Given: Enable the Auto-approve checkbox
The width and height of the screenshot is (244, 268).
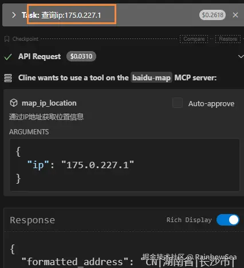Looking at the screenshot, I should 178,103.
